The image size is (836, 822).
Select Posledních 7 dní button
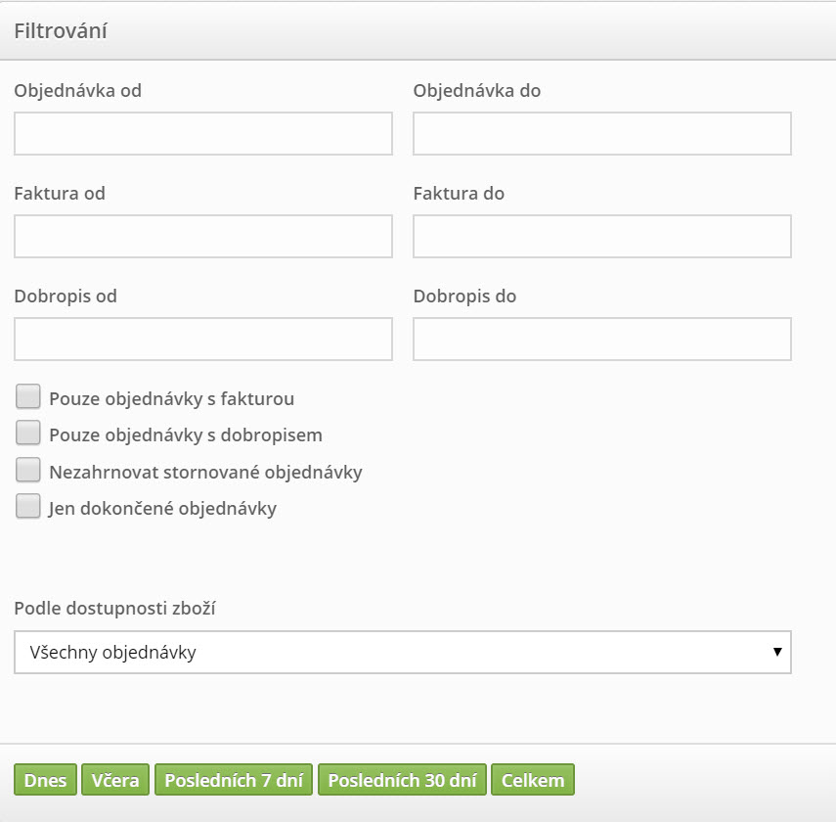click(234, 780)
